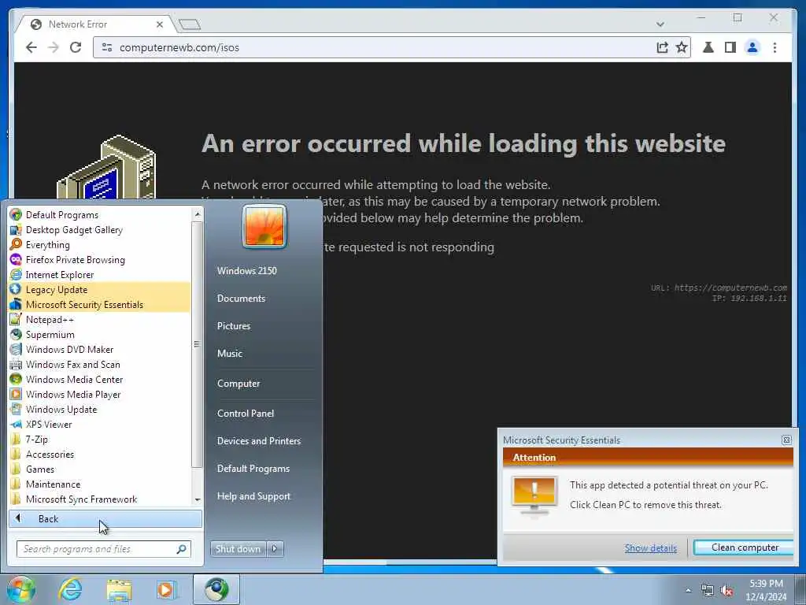
Task: Launch Internet Explorer from the programs list
Action: [99, 274]
